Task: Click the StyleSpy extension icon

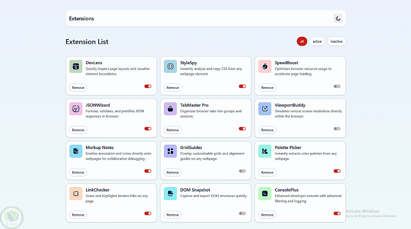Action: (170, 66)
